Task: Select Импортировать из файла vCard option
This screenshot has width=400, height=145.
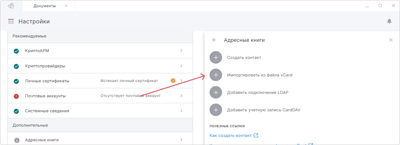Action: tap(260, 75)
